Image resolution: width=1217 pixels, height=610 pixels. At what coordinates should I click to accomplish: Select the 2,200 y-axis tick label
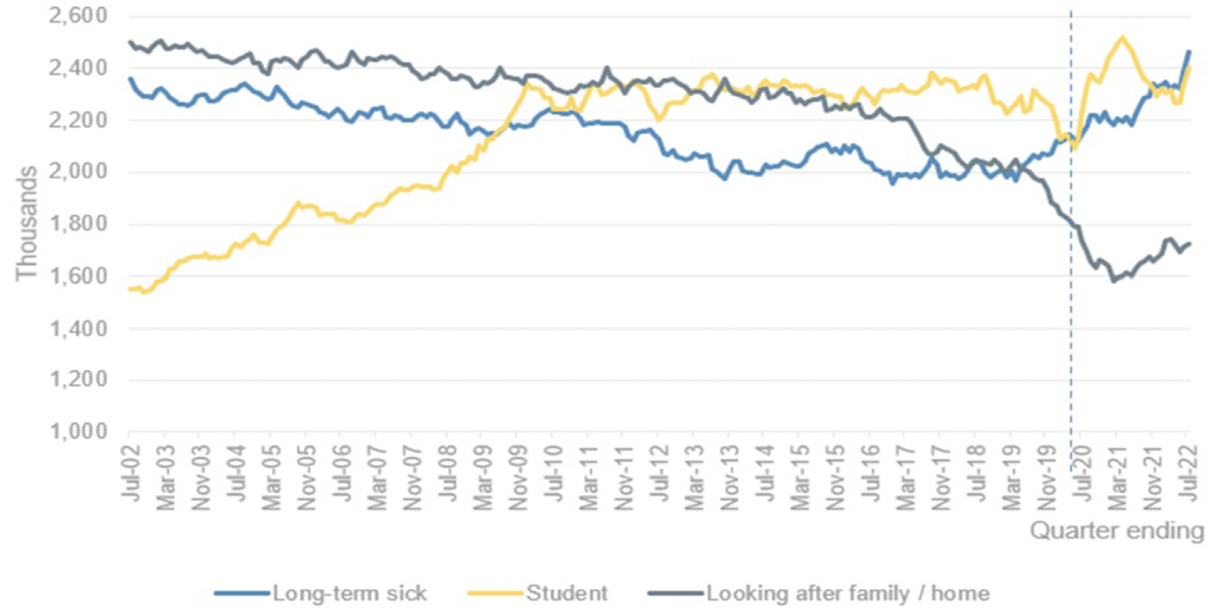point(78,120)
